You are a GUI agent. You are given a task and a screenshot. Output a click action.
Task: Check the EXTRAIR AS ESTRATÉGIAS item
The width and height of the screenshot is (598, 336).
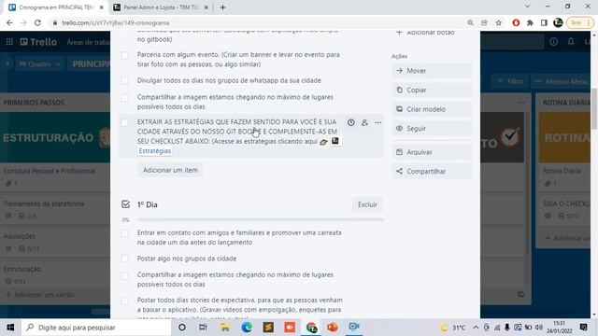(124, 122)
